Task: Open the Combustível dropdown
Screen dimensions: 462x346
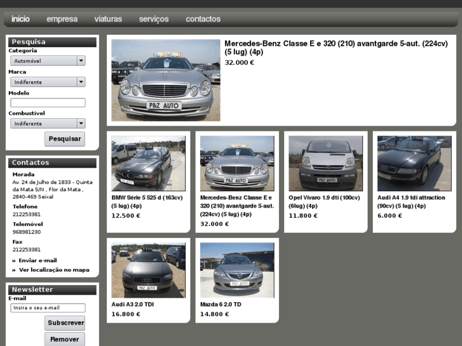Action: tap(48, 123)
